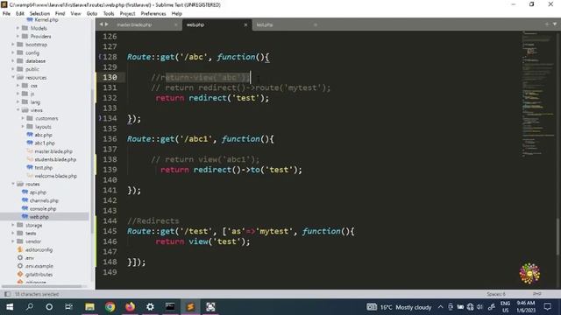Expand the Providers folder

[x=18, y=36]
